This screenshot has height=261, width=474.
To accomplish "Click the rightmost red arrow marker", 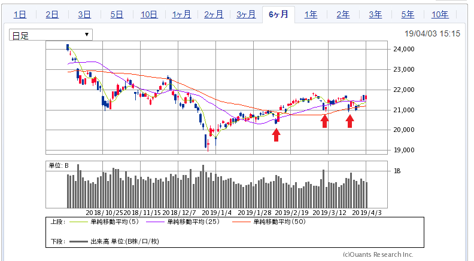I will pyautogui.click(x=350, y=121).
